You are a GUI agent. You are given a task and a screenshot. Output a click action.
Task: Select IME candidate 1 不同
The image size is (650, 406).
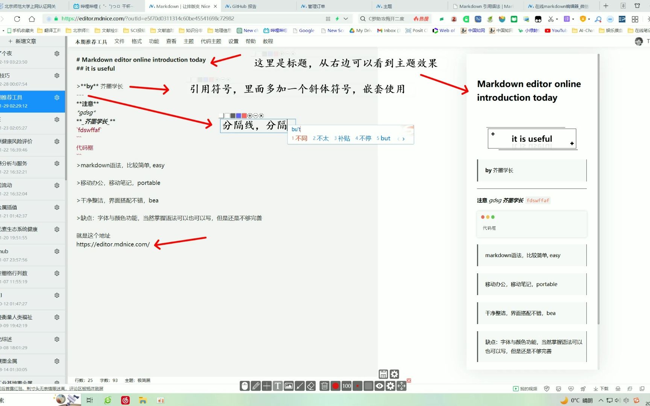pos(300,138)
